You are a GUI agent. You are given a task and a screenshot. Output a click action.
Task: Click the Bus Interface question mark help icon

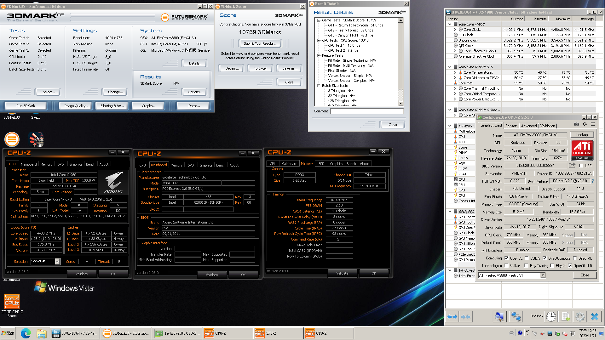point(593,181)
